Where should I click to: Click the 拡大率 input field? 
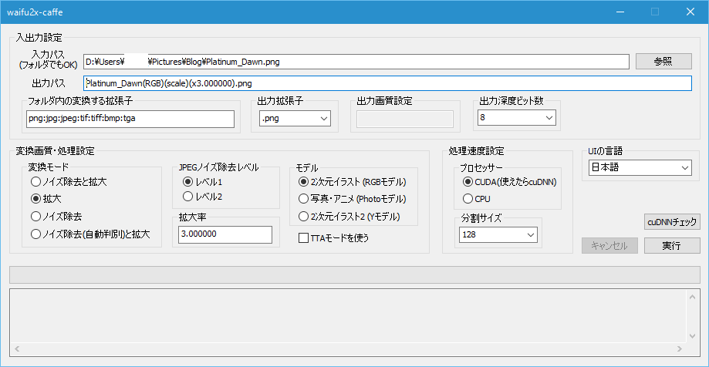click(225, 234)
